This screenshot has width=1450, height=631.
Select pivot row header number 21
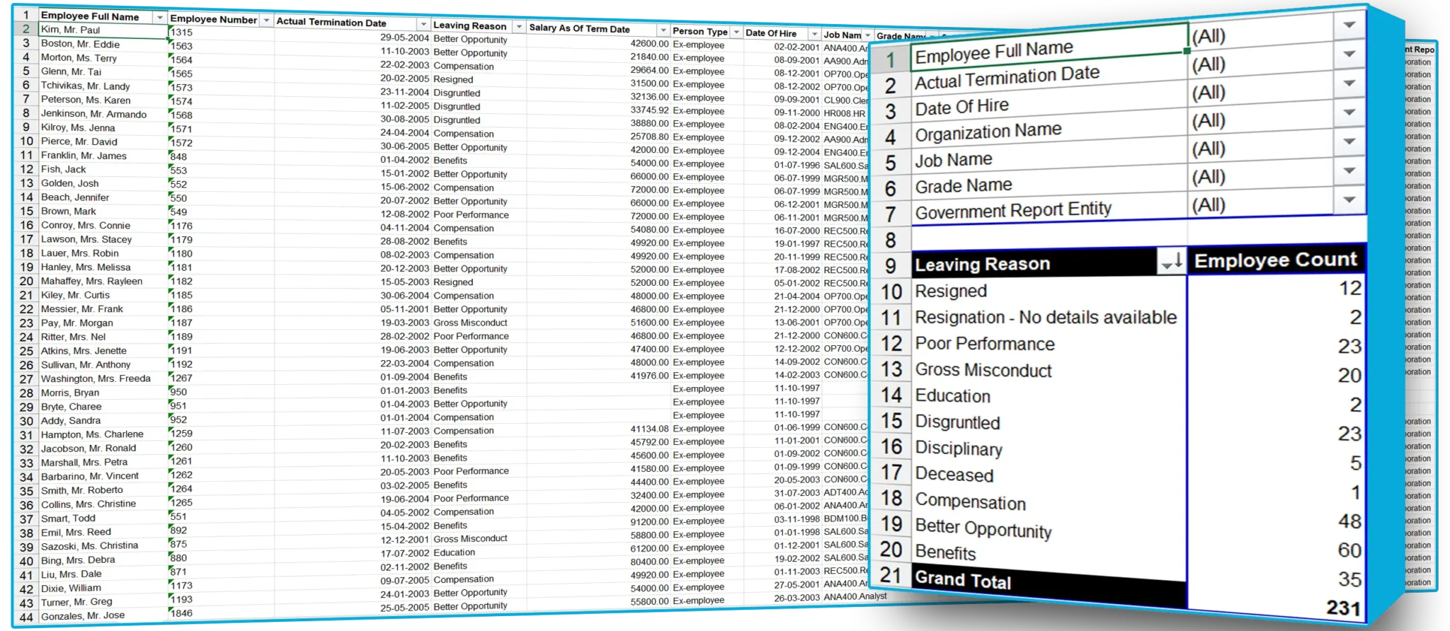pyautogui.click(x=890, y=575)
